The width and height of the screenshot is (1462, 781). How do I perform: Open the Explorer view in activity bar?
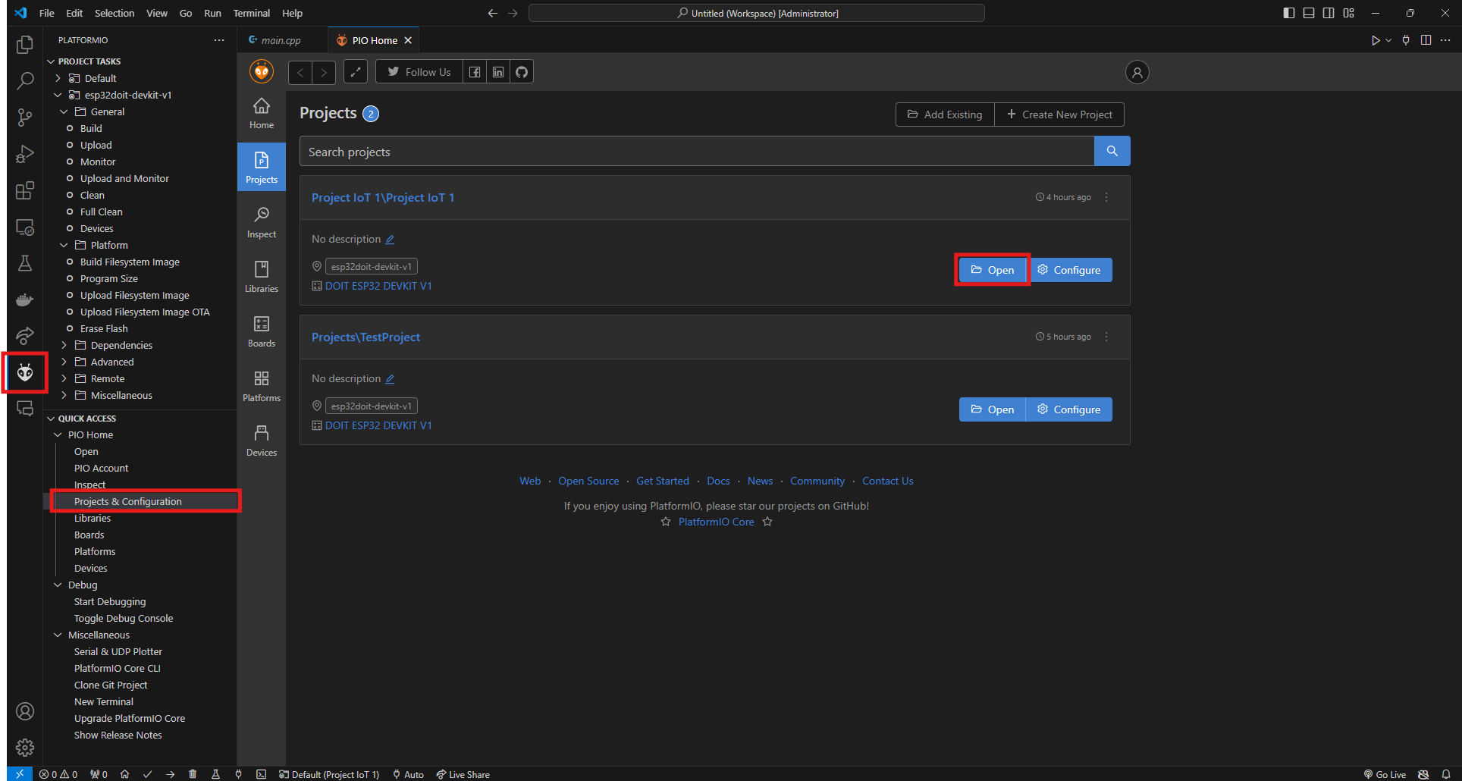[25, 45]
